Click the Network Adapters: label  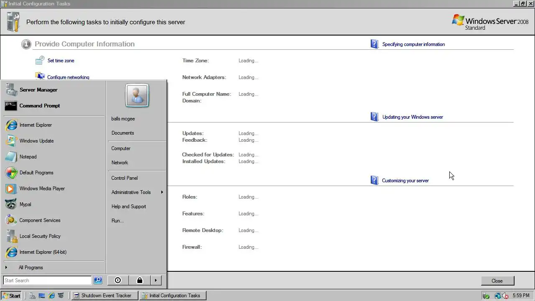click(x=204, y=77)
